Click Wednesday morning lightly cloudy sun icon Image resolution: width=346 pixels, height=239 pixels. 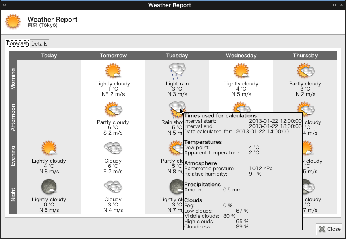[241, 71]
